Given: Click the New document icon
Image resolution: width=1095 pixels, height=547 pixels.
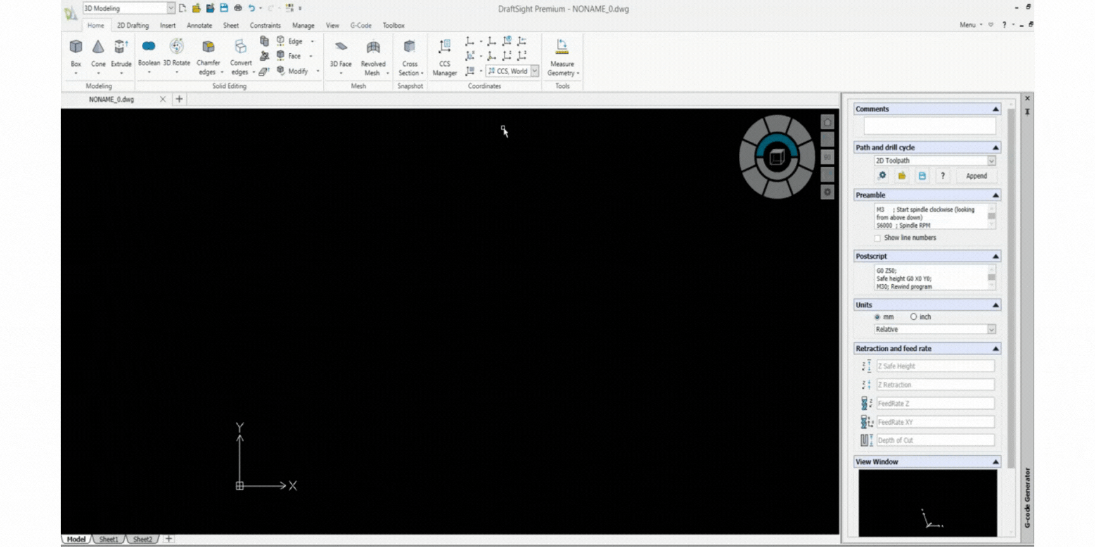Looking at the screenshot, I should [x=182, y=8].
